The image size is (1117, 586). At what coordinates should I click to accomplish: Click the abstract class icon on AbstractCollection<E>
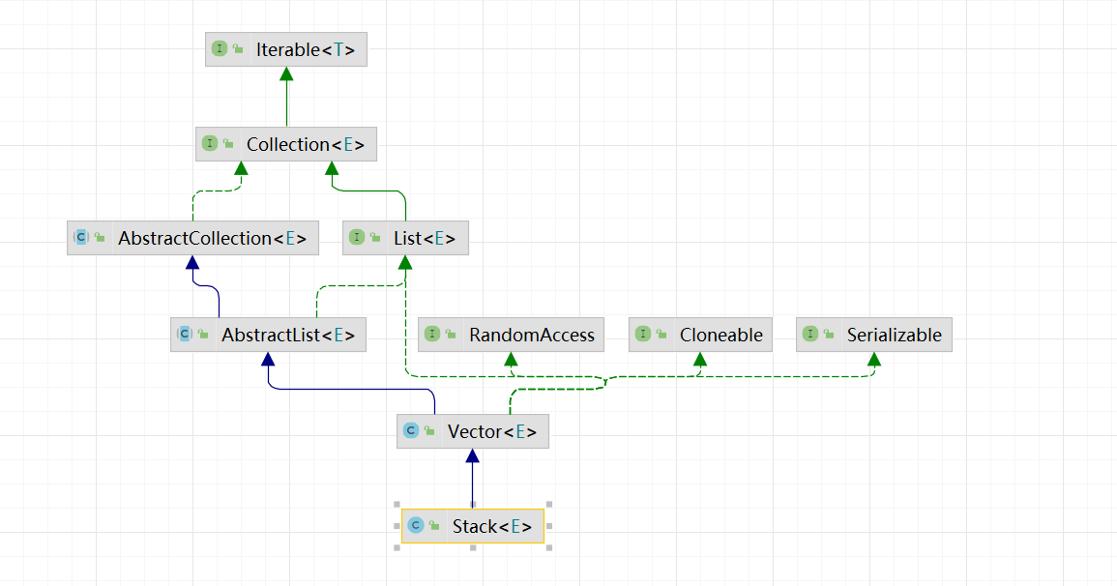80,237
